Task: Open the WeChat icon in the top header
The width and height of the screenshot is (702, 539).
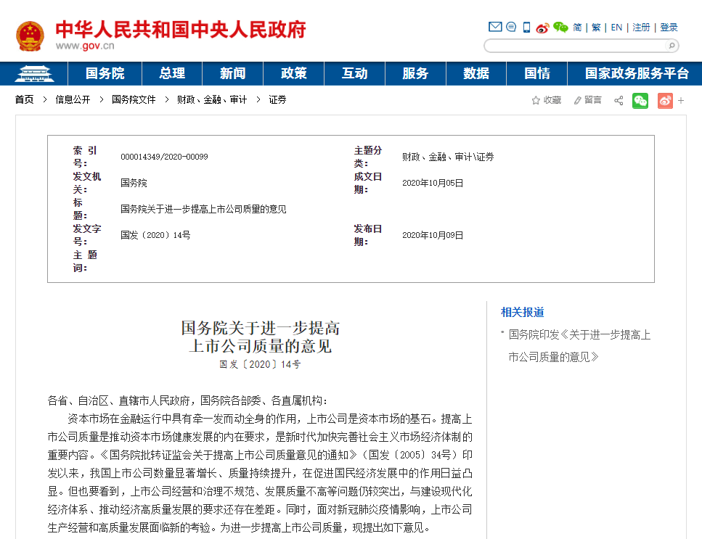Action: tap(559, 27)
